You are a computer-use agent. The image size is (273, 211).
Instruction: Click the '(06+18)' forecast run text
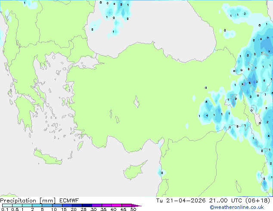[x=258, y=201]
